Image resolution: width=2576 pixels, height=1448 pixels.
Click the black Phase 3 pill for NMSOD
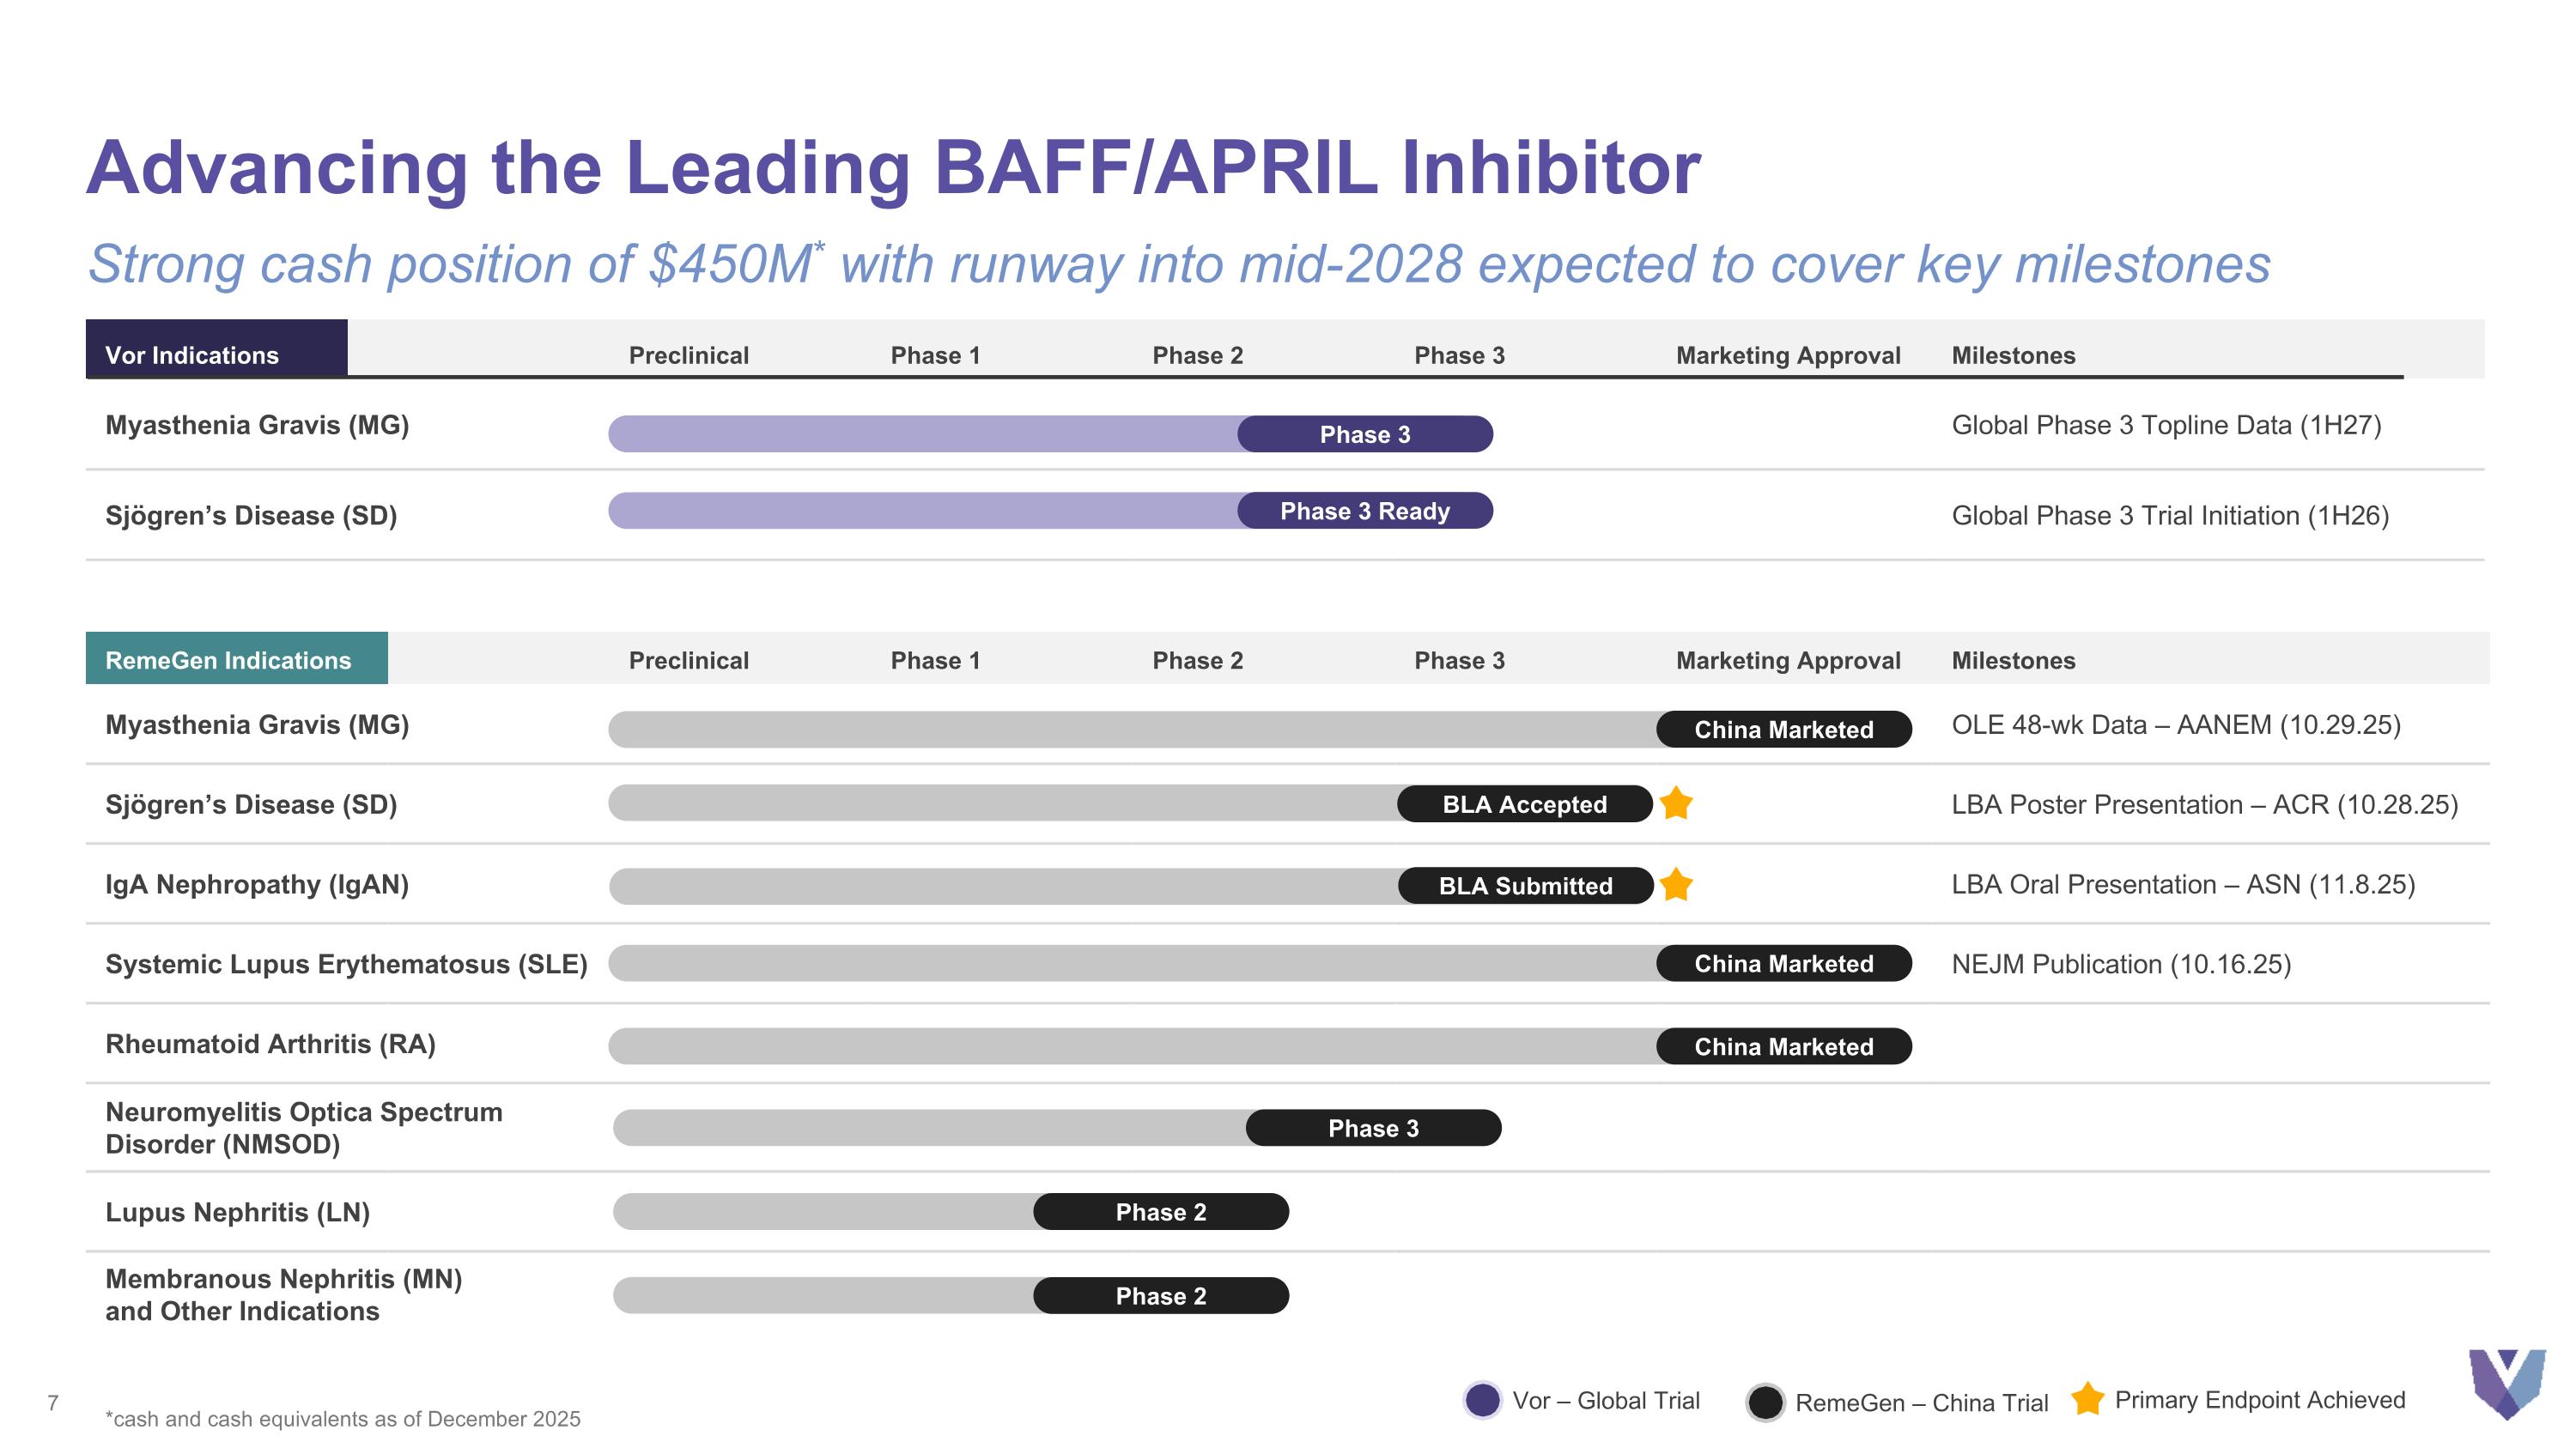pyautogui.click(x=1373, y=1127)
